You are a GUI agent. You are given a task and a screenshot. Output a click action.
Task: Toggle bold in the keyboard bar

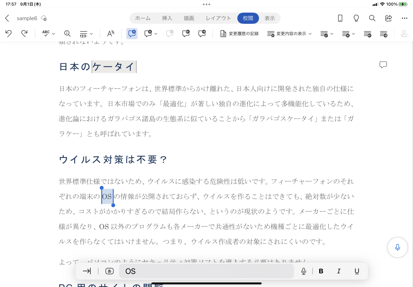[321, 271]
